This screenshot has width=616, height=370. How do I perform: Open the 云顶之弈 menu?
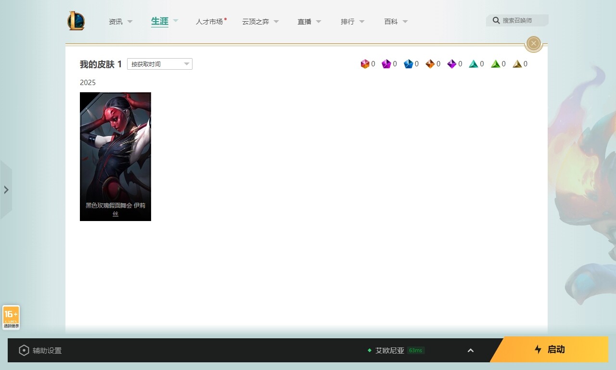point(256,22)
